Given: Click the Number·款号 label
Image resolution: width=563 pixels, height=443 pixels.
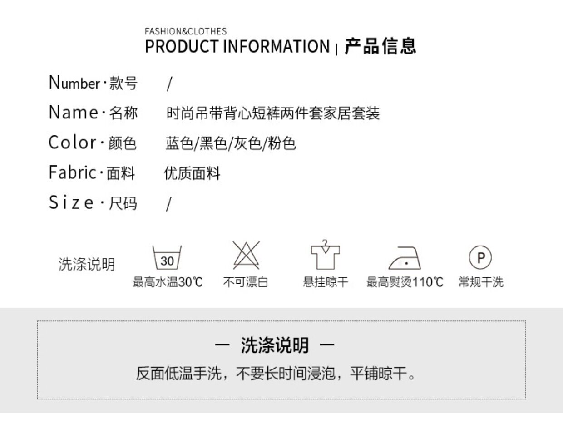Looking at the screenshot, I should [x=93, y=83].
